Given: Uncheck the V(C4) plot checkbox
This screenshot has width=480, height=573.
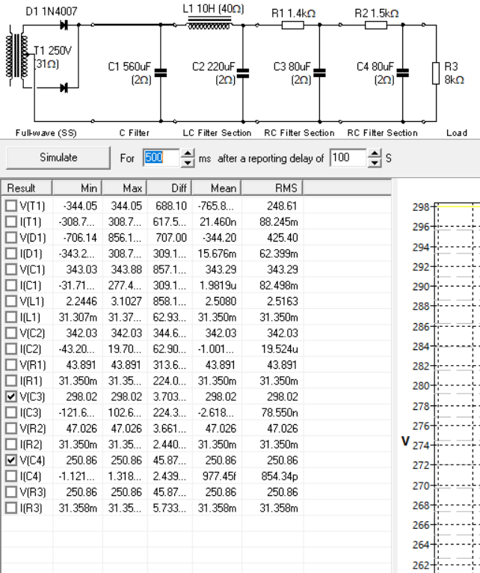Looking at the screenshot, I should 11,460.
